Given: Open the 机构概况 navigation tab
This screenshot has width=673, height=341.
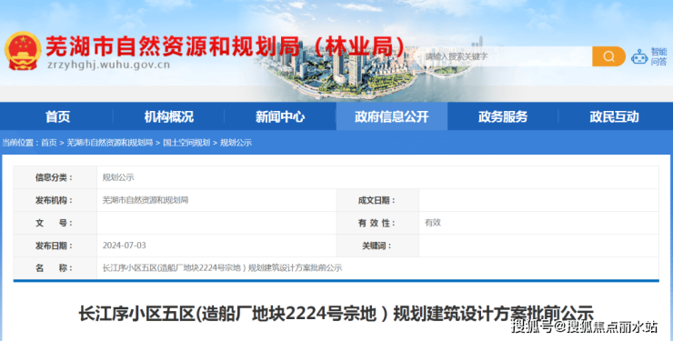Looking at the screenshot, I should (x=168, y=116).
